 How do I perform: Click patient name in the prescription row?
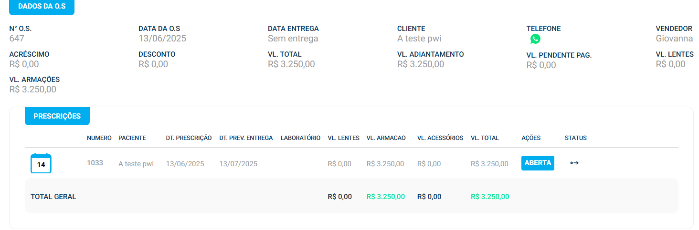click(136, 164)
